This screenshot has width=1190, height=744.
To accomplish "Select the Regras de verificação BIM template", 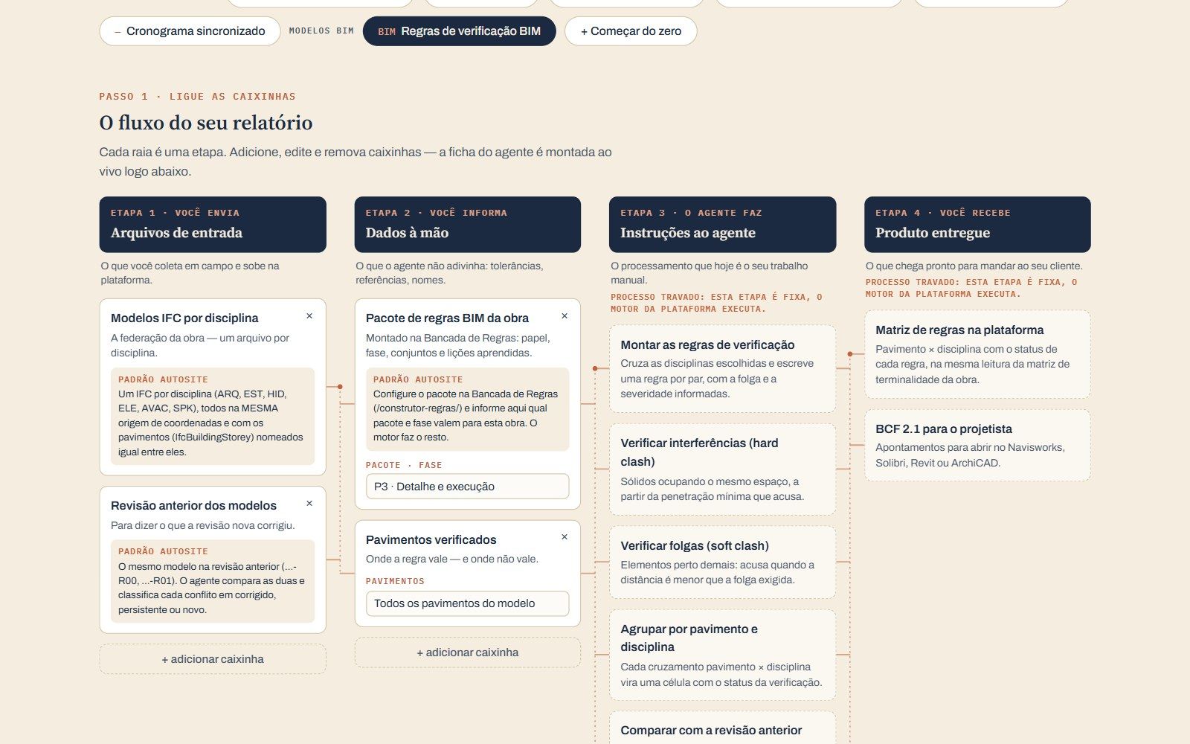I will tap(459, 31).
